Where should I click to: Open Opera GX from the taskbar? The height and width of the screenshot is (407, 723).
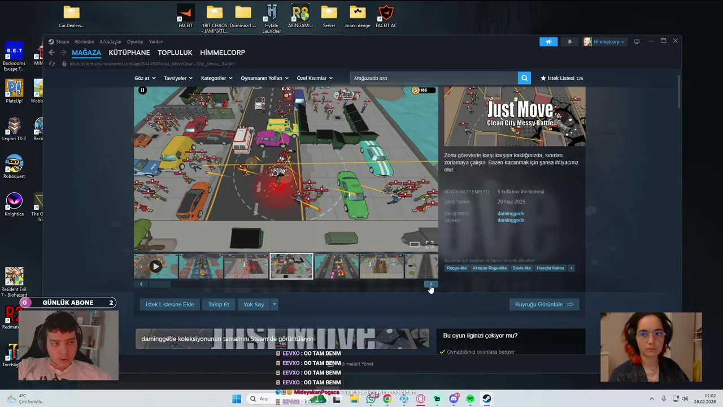(x=420, y=399)
